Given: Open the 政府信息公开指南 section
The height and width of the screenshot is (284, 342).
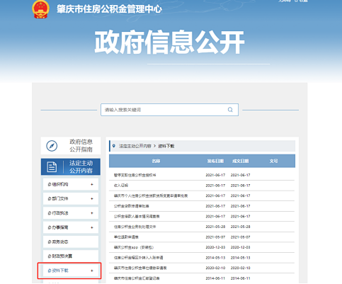Looking at the screenshot, I should tap(71, 146).
